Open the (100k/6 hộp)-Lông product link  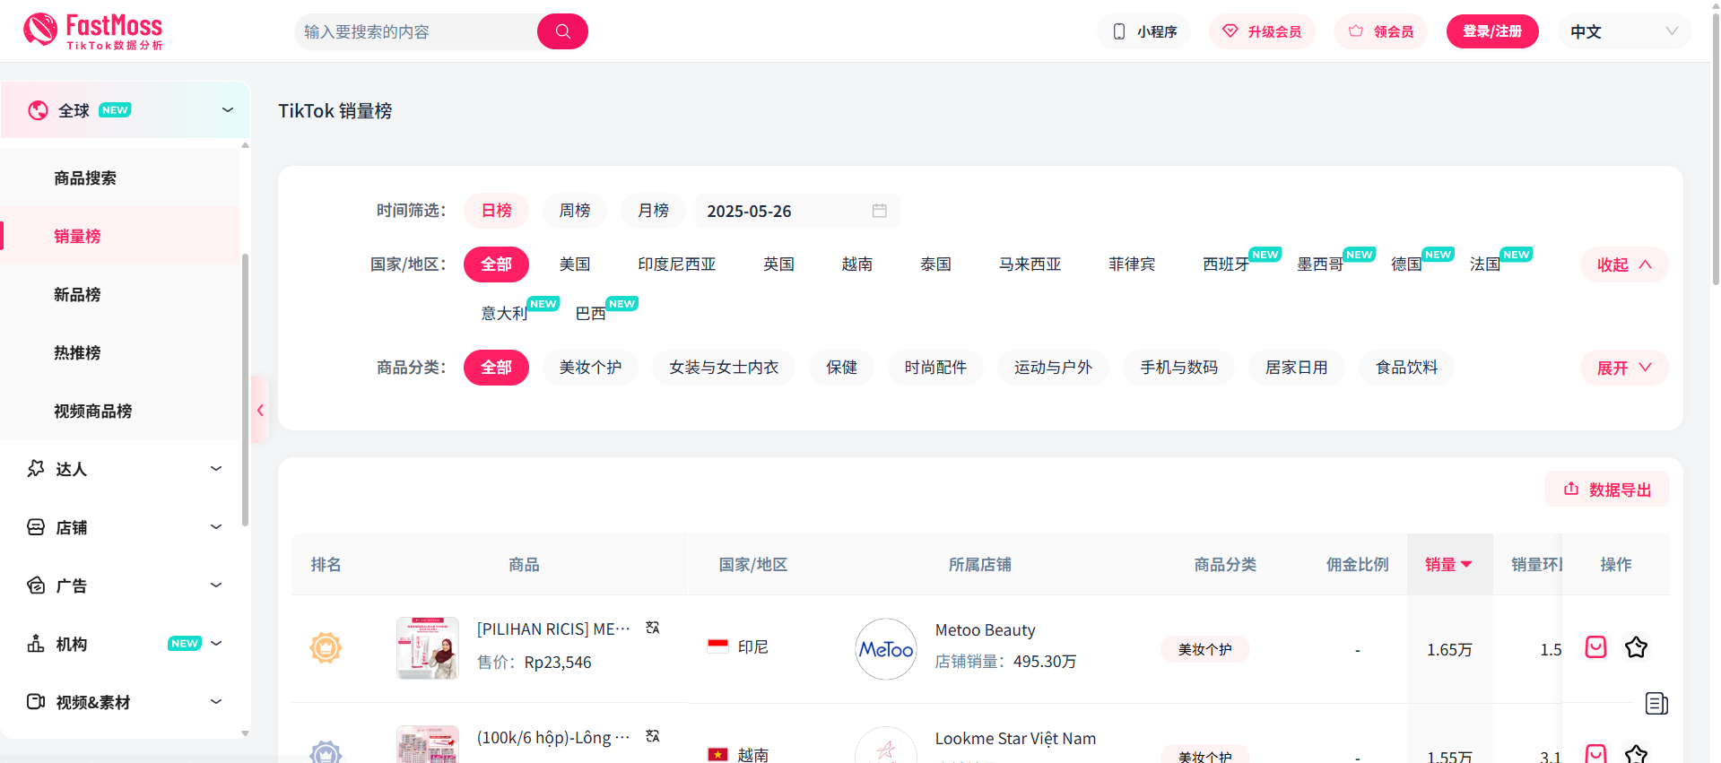point(553,737)
